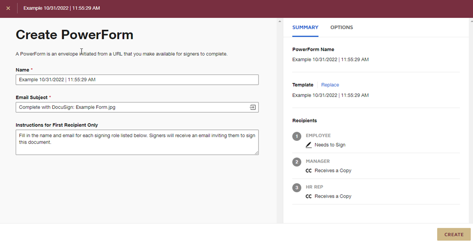The width and height of the screenshot is (473, 244).
Task: Click resize handle of instructions textarea
Action: [256, 152]
